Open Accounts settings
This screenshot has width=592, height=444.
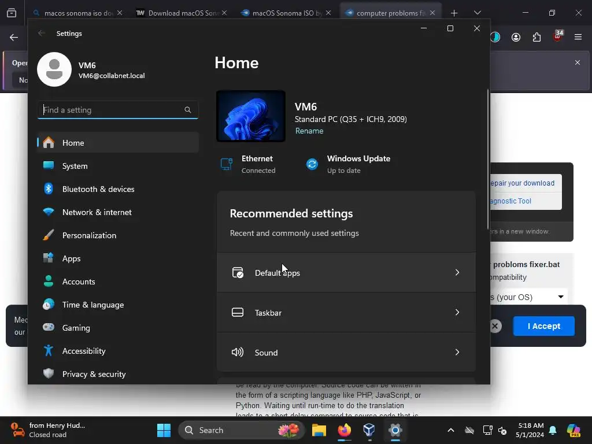(118, 282)
